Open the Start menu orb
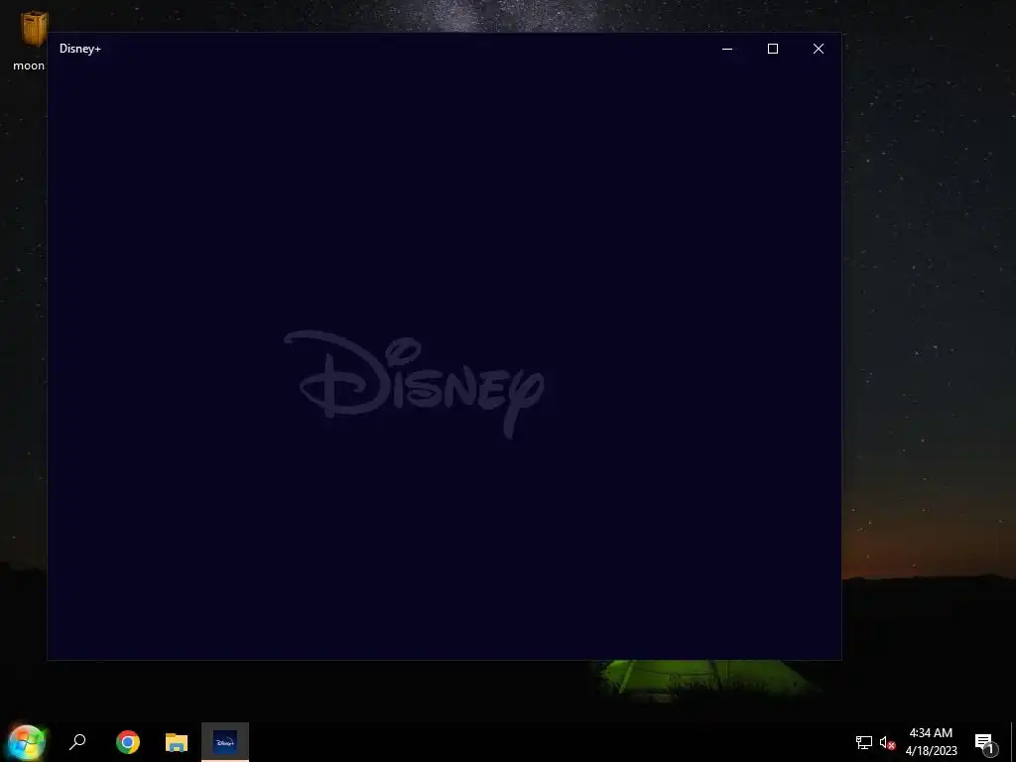1016x762 pixels. click(27, 742)
